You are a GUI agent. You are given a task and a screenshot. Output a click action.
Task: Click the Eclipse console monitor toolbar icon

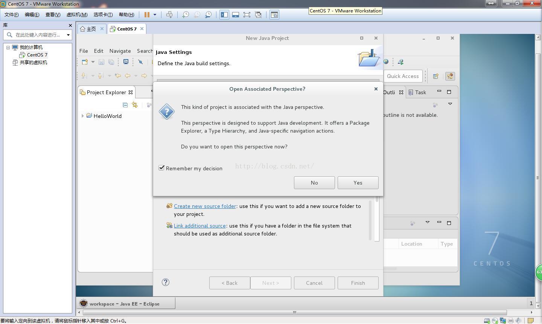[x=126, y=62]
